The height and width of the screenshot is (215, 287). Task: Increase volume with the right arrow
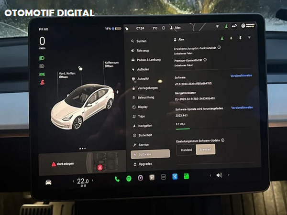point(228,175)
